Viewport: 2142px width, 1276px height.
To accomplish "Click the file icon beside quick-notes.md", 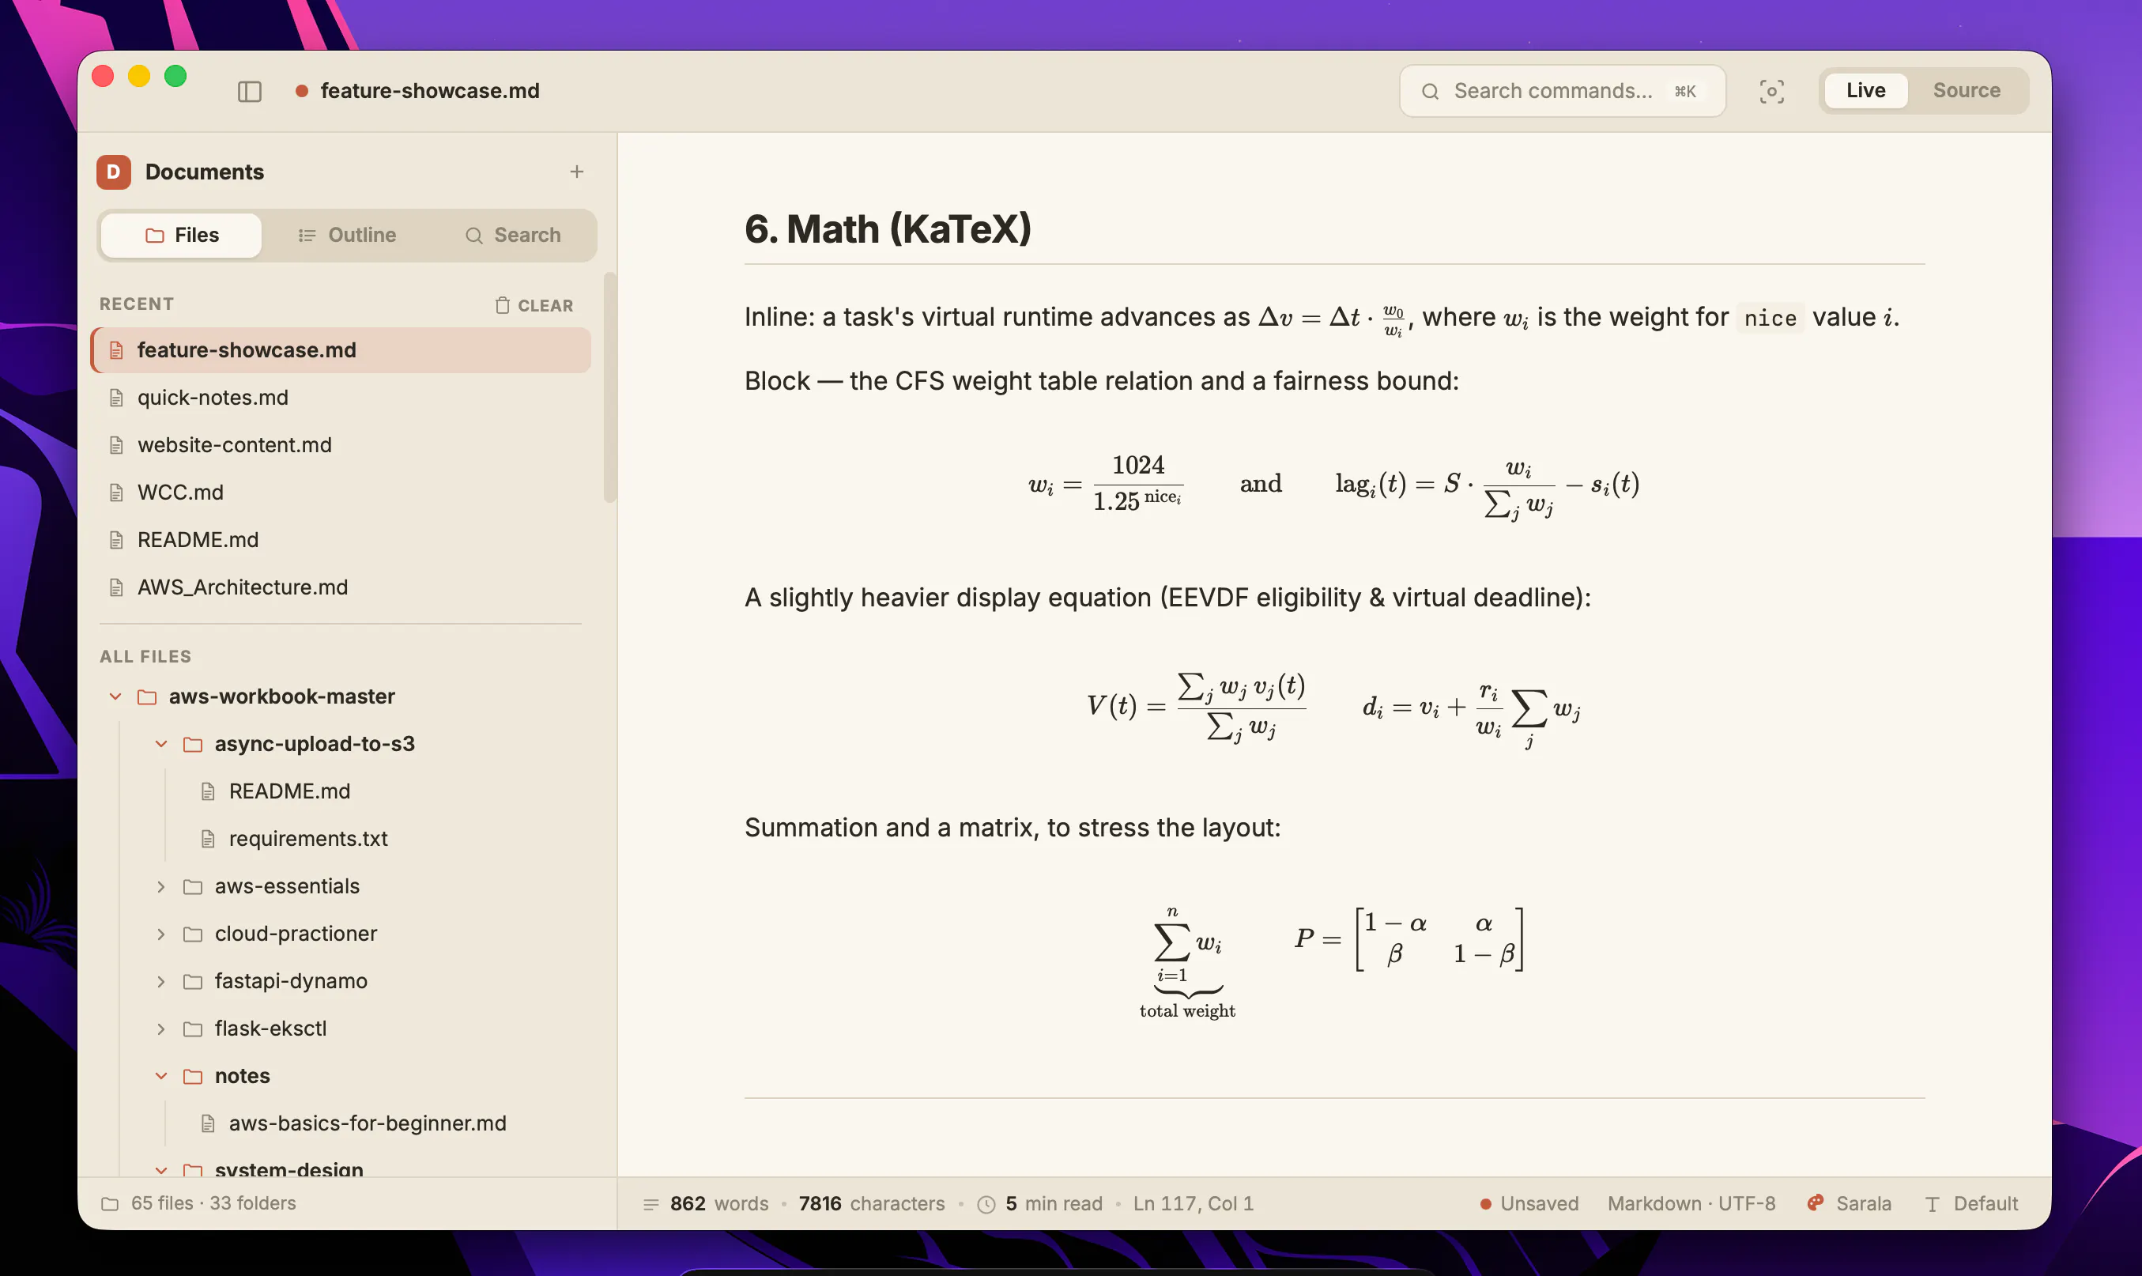I will pyautogui.click(x=117, y=398).
